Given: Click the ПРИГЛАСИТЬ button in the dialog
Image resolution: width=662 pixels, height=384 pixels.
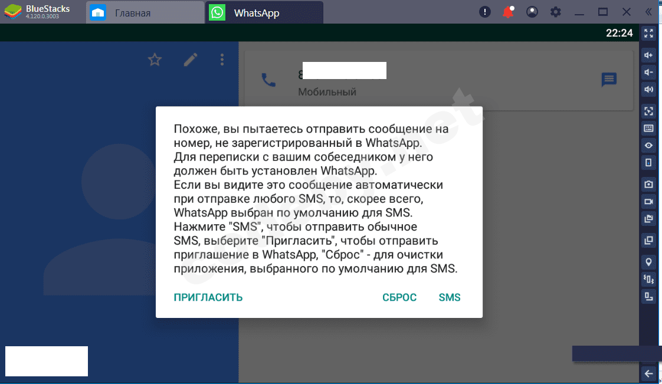Looking at the screenshot, I should point(208,297).
